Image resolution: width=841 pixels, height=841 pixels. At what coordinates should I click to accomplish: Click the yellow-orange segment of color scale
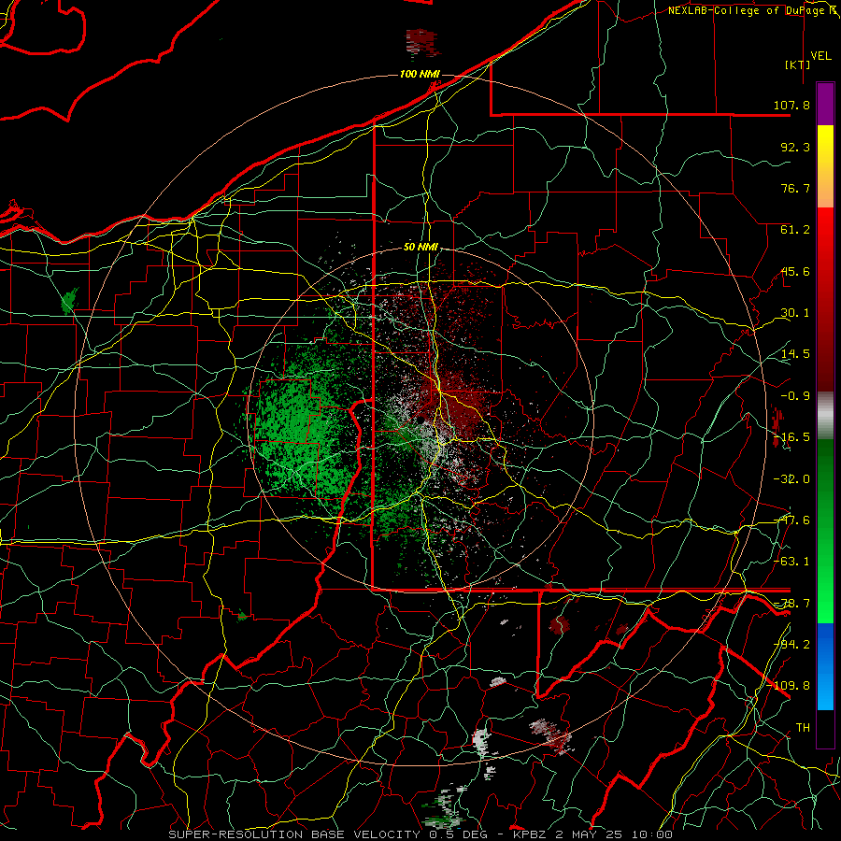click(x=825, y=166)
